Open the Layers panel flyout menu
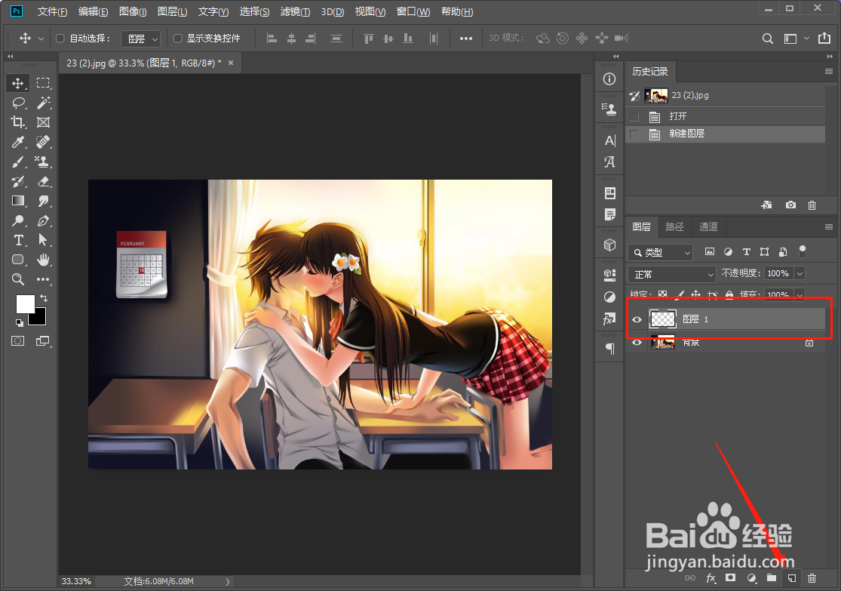The image size is (841, 591). 829,227
